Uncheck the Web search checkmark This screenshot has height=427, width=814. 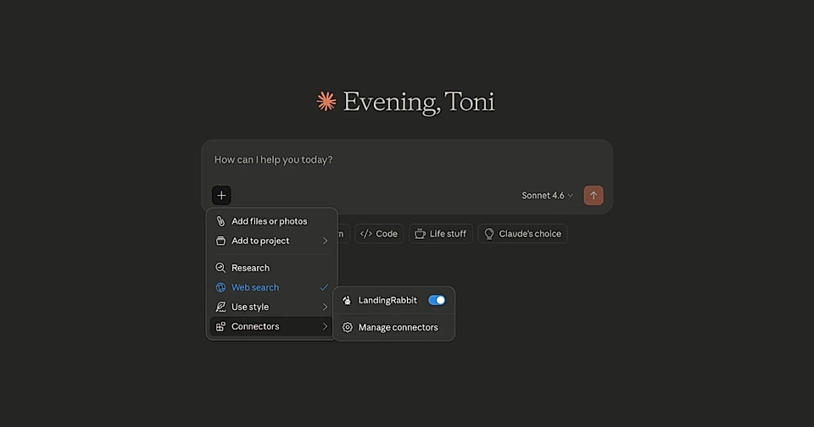click(x=324, y=287)
